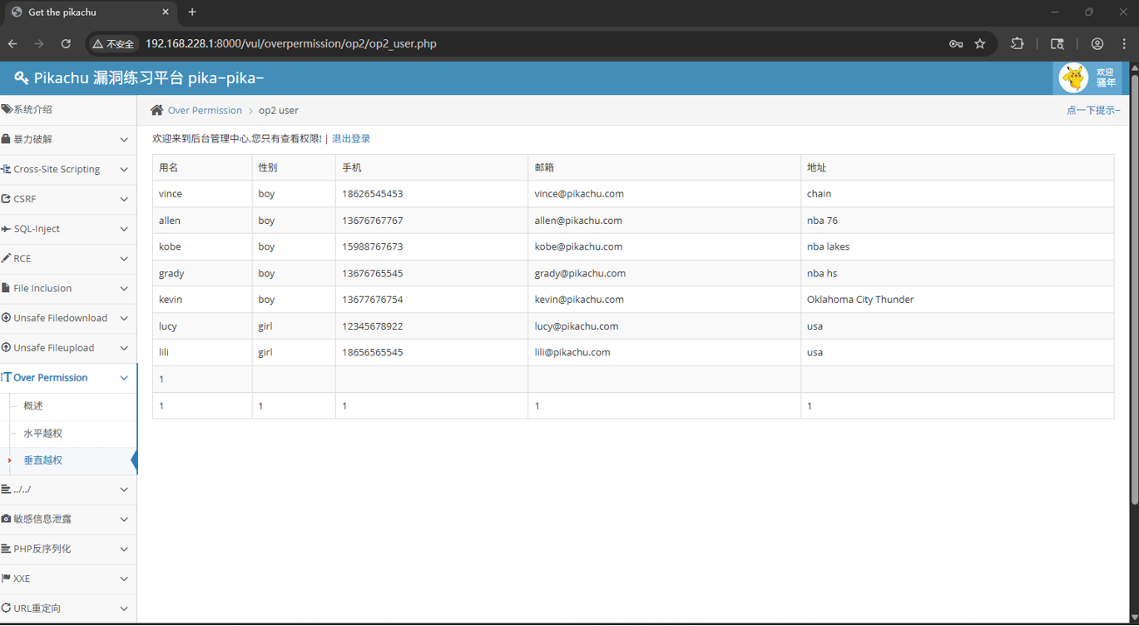Click the not-secure warning badge
The height and width of the screenshot is (626, 1139).
click(114, 44)
